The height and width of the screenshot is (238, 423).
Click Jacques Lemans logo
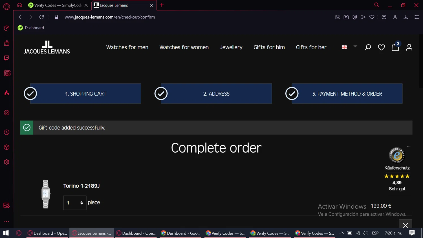(x=47, y=47)
